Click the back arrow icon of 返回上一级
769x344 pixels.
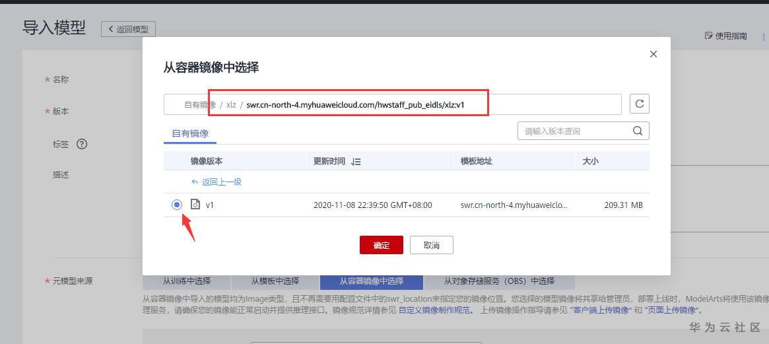point(195,182)
